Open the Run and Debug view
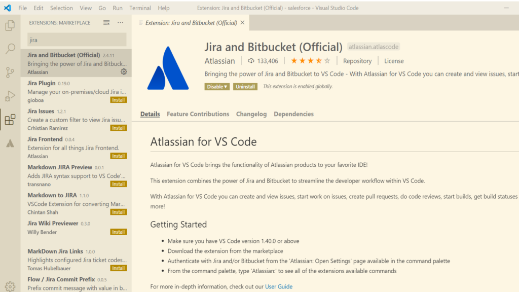519x292 pixels. click(x=10, y=96)
